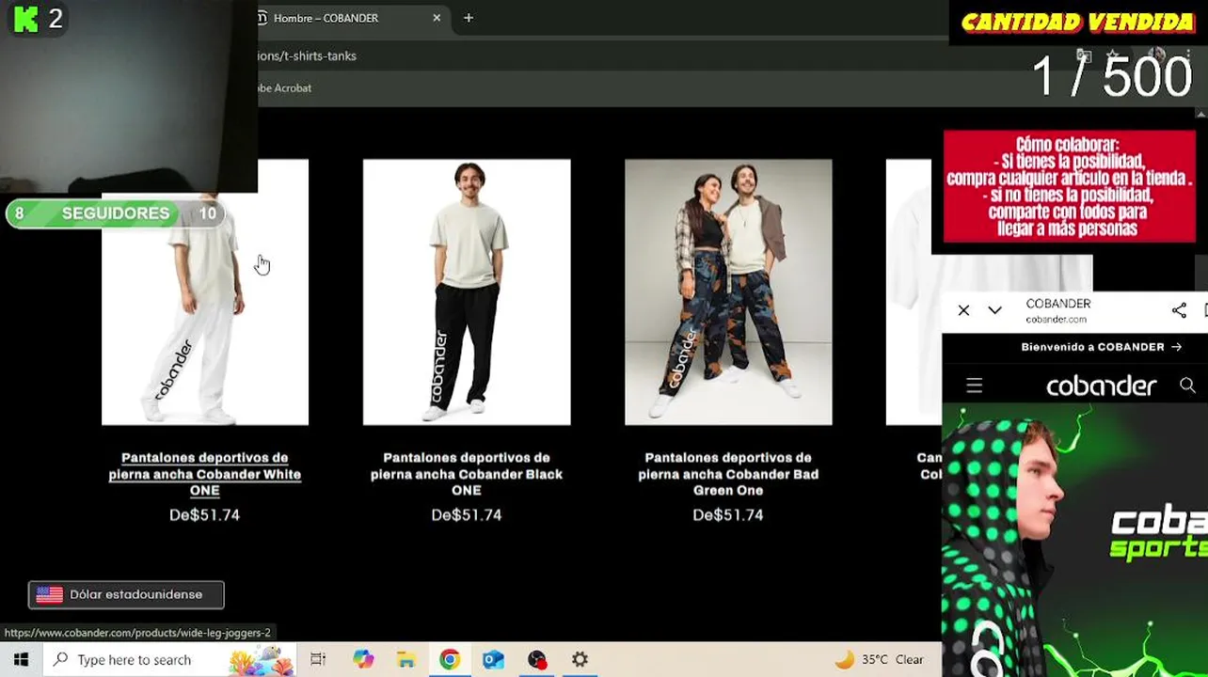
Task: Close the Hombre – COBANDER browser tab
Action: [437, 18]
